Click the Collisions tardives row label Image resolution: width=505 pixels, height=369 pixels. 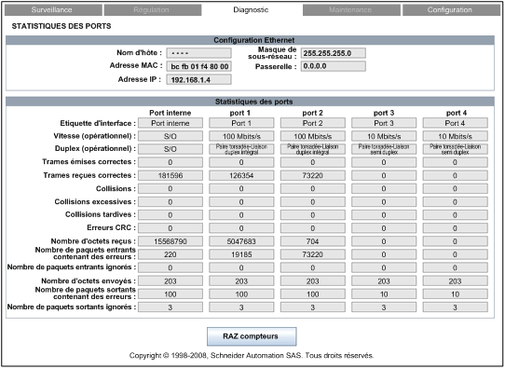[x=101, y=214]
